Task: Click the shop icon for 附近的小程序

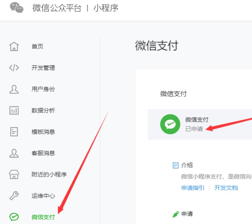Action: click(14, 174)
